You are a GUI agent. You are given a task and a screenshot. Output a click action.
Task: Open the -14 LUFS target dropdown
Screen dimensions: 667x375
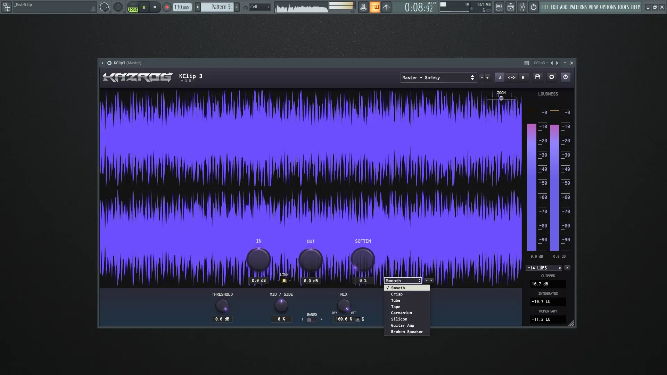point(544,268)
